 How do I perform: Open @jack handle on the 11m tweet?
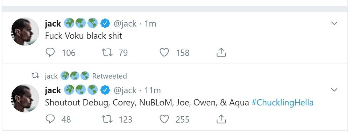point(125,90)
